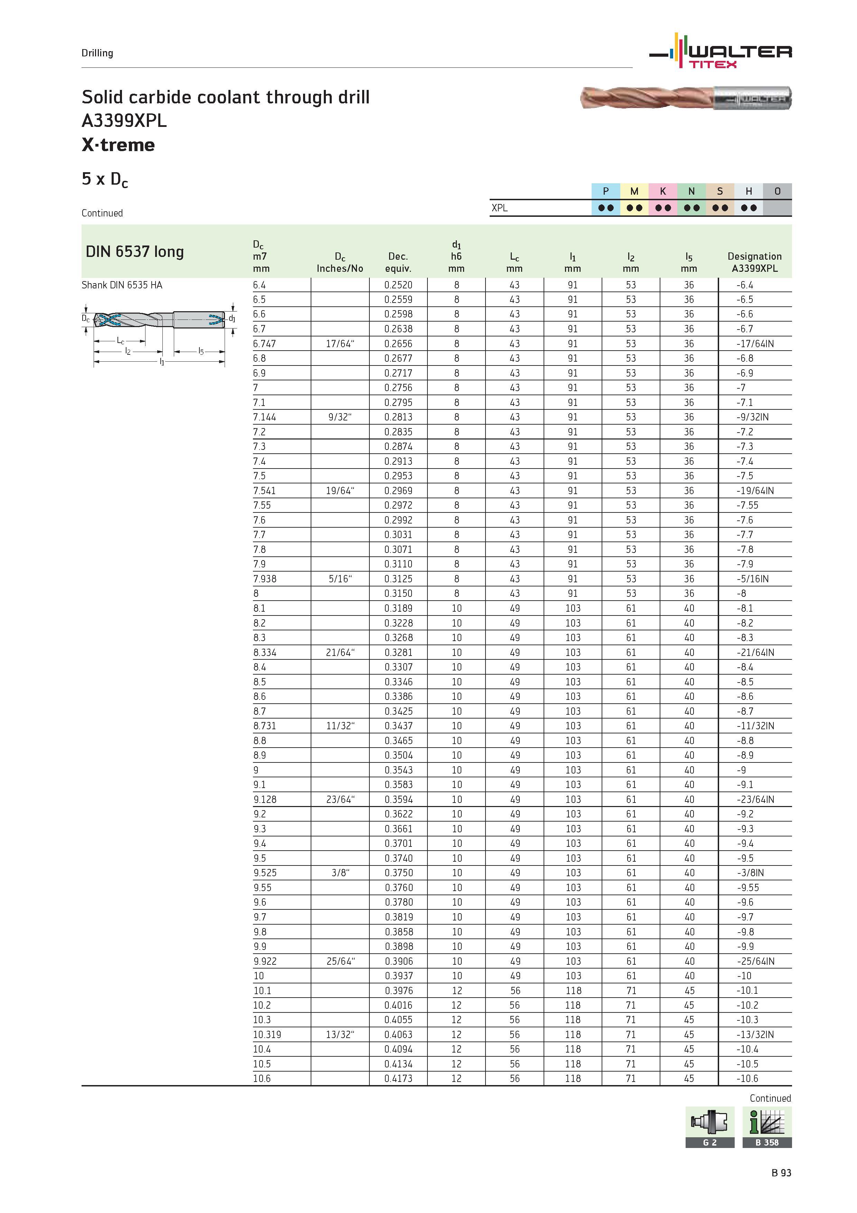Select the light gray H material swatch
The width and height of the screenshot is (857, 1213).
point(748,191)
